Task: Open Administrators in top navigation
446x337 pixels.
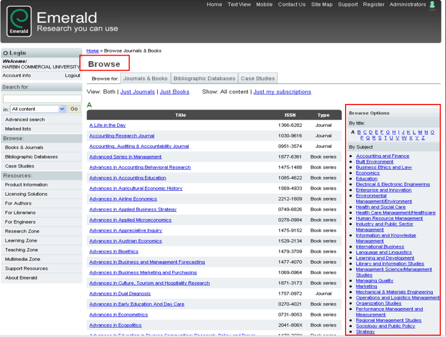Action: (408, 4)
